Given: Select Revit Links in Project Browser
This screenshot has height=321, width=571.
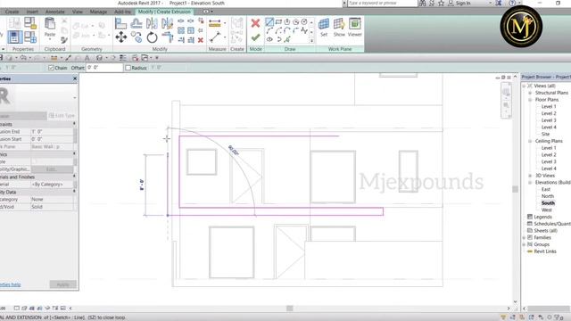Looking at the screenshot, I should point(545,251).
